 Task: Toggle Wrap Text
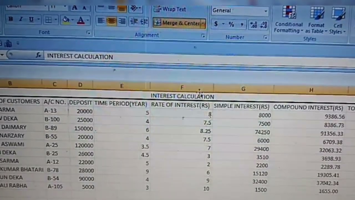[170, 9]
